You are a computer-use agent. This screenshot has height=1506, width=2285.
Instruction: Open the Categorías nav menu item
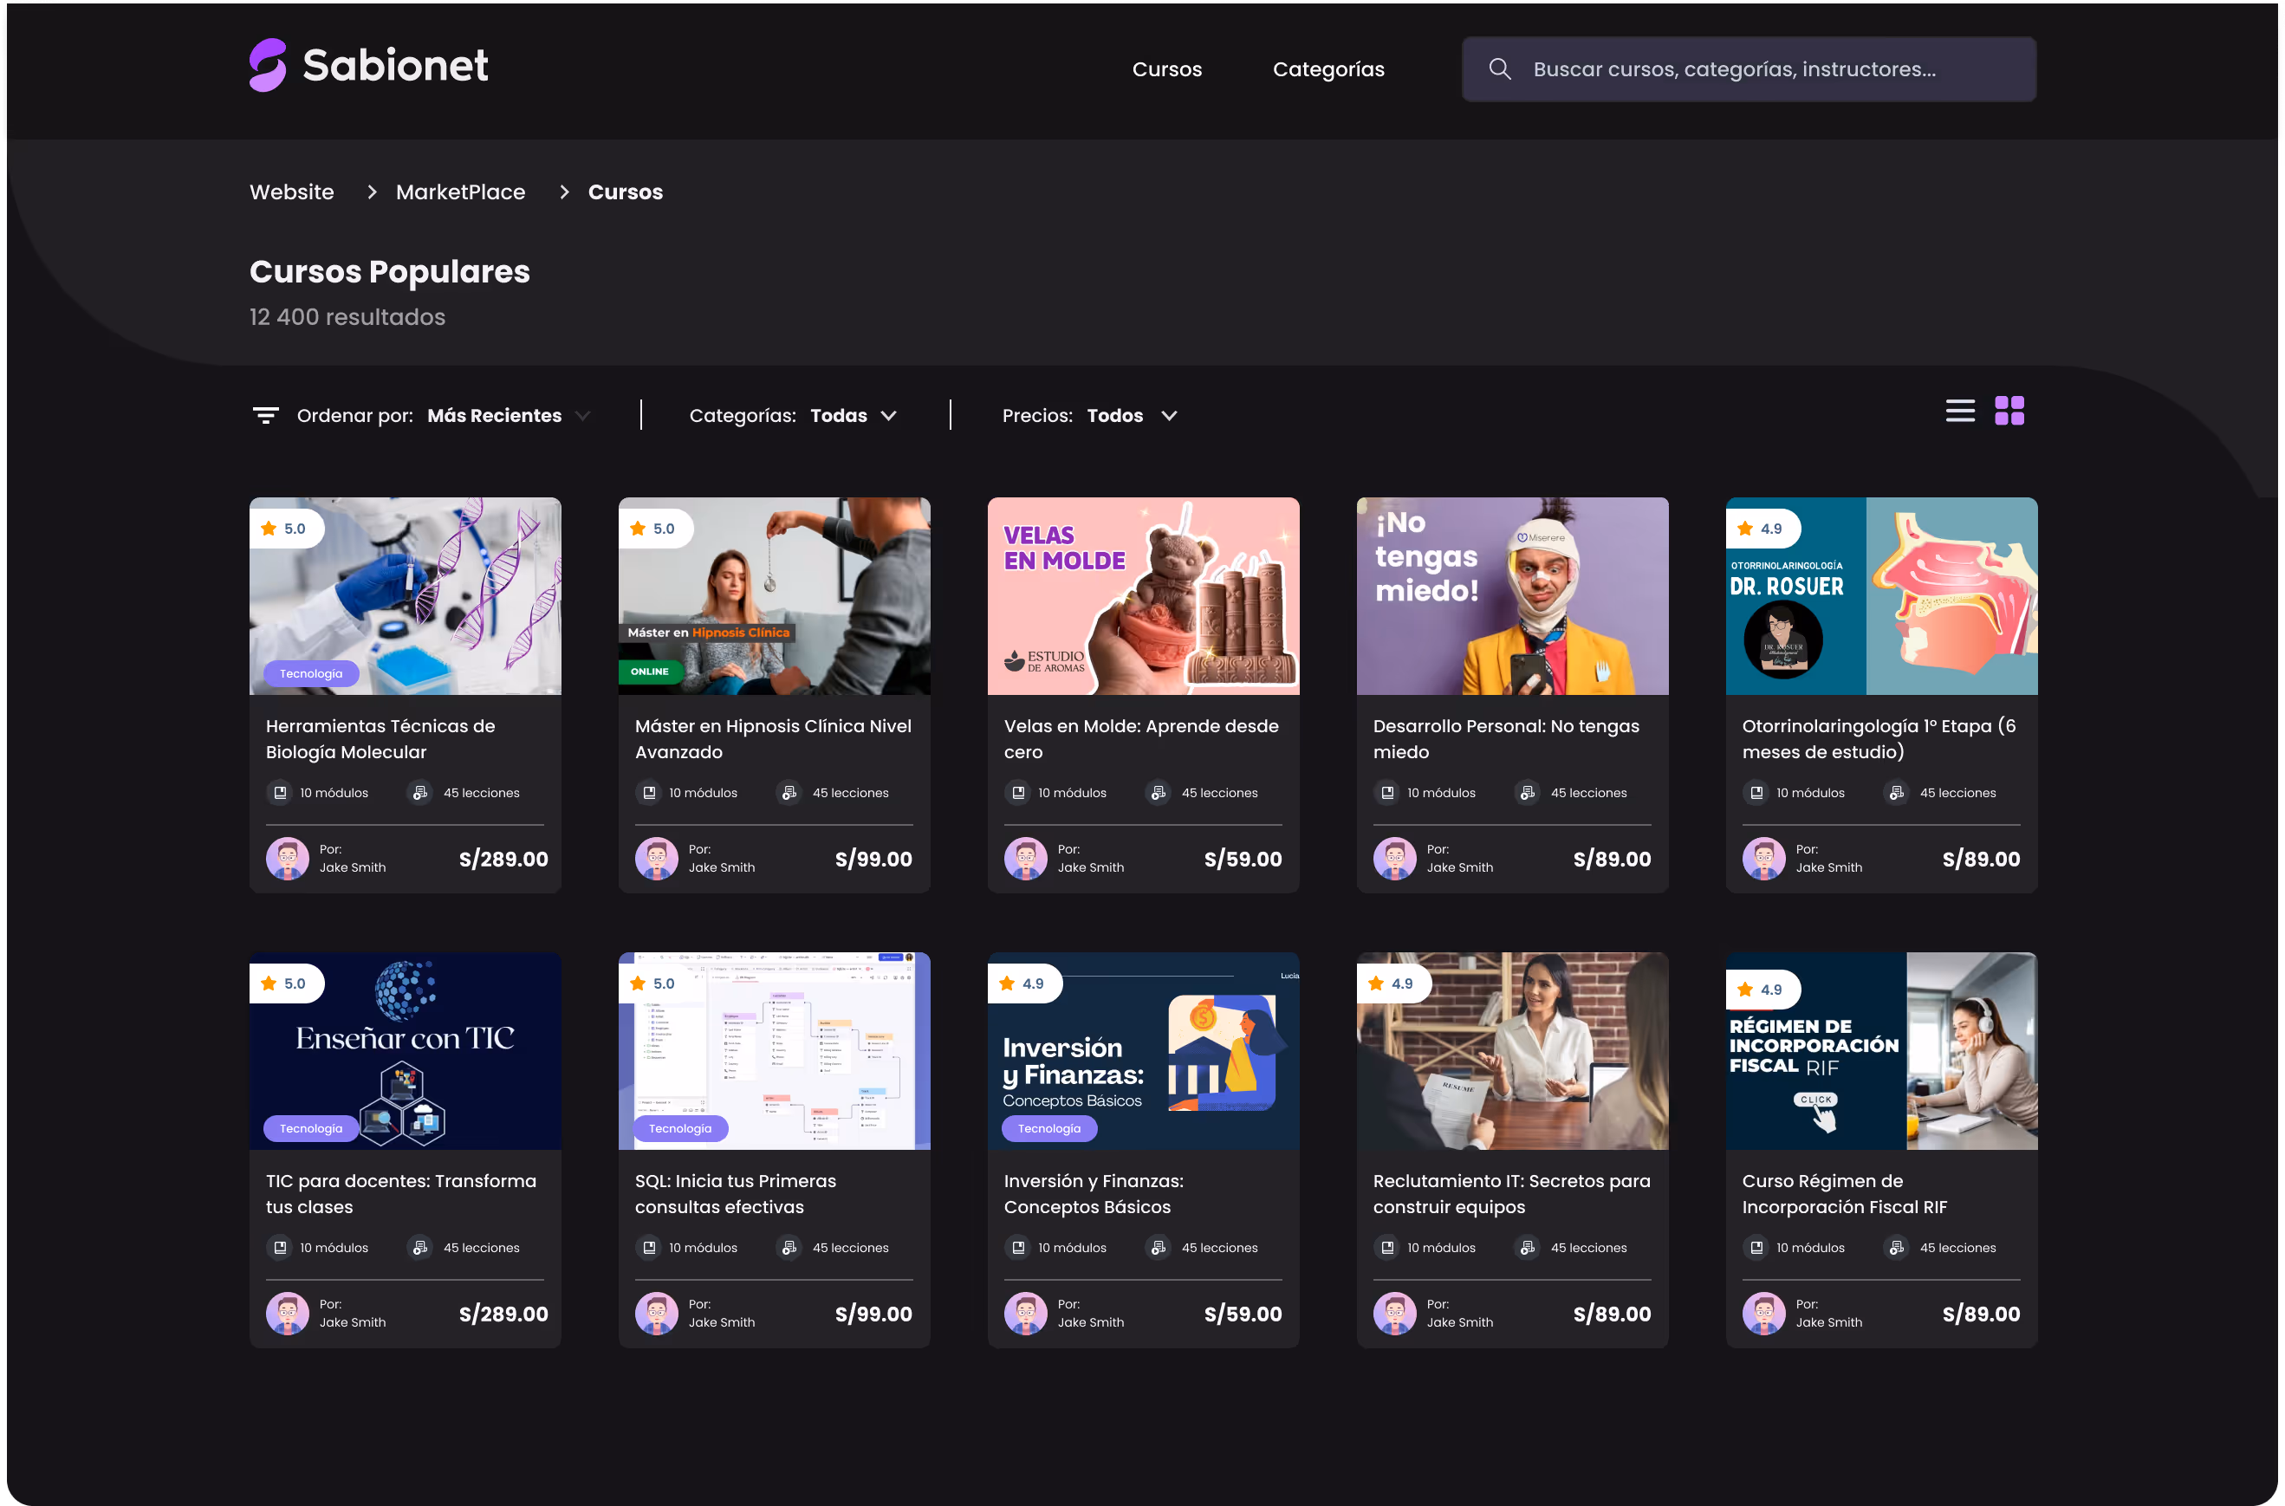pyautogui.click(x=1328, y=69)
